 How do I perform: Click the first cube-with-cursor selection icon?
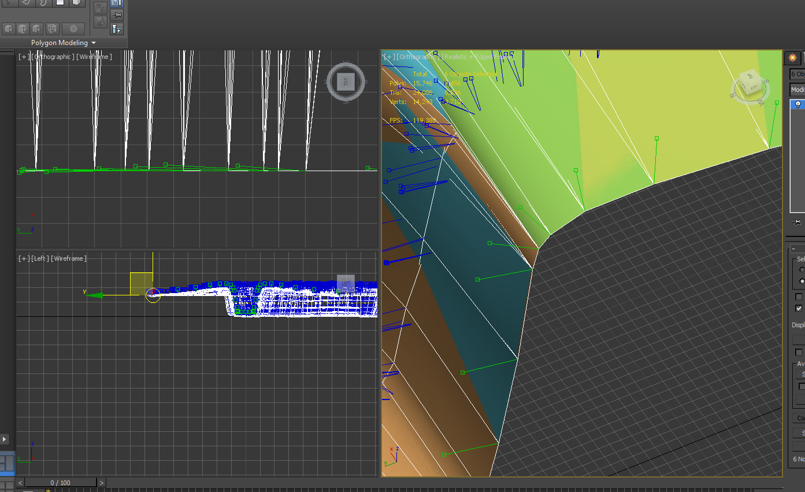[9, 28]
